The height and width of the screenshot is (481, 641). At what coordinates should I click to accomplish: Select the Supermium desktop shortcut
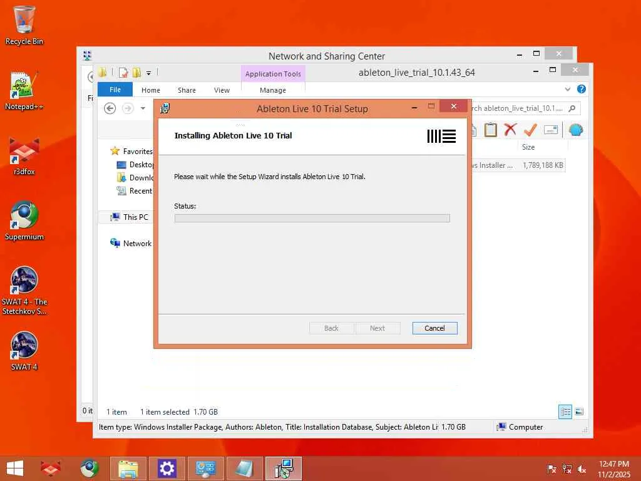click(24, 221)
